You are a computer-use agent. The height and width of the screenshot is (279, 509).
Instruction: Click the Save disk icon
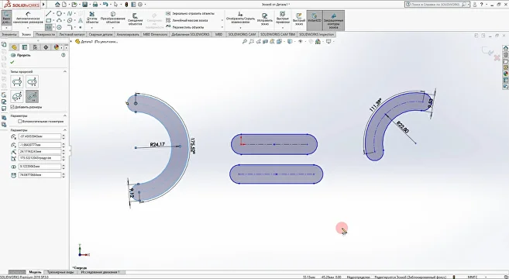[84, 5]
